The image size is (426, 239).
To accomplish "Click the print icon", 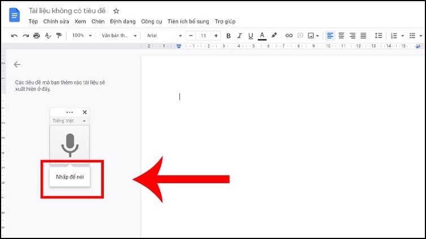I will pyautogui.click(x=37, y=36).
